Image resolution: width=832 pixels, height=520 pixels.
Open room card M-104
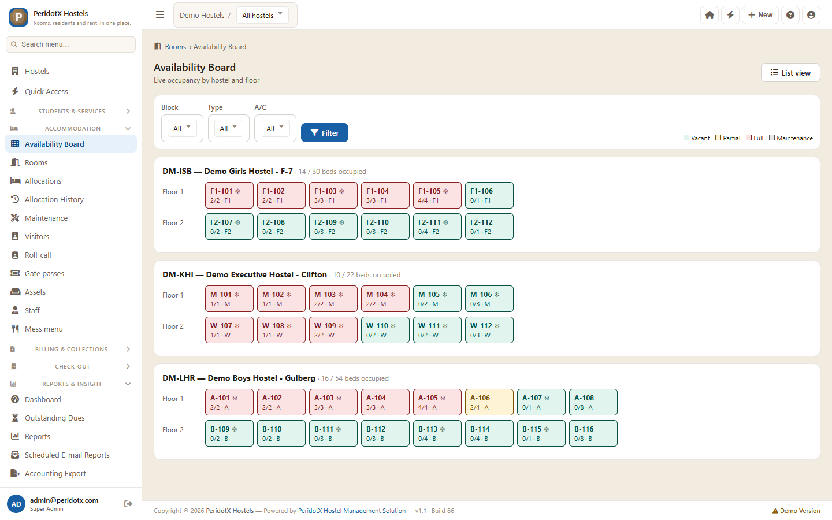(385, 299)
